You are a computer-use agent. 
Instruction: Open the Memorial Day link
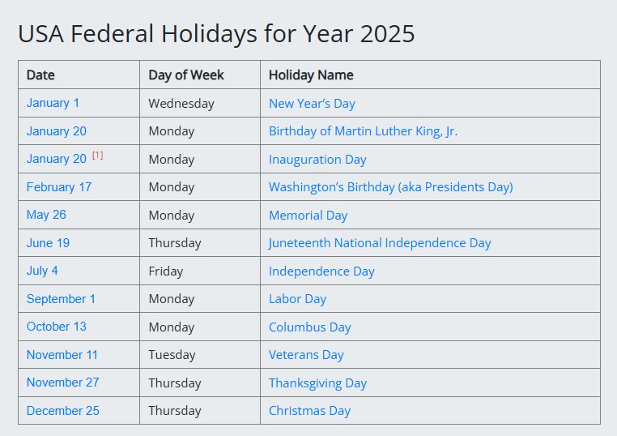pyautogui.click(x=308, y=216)
